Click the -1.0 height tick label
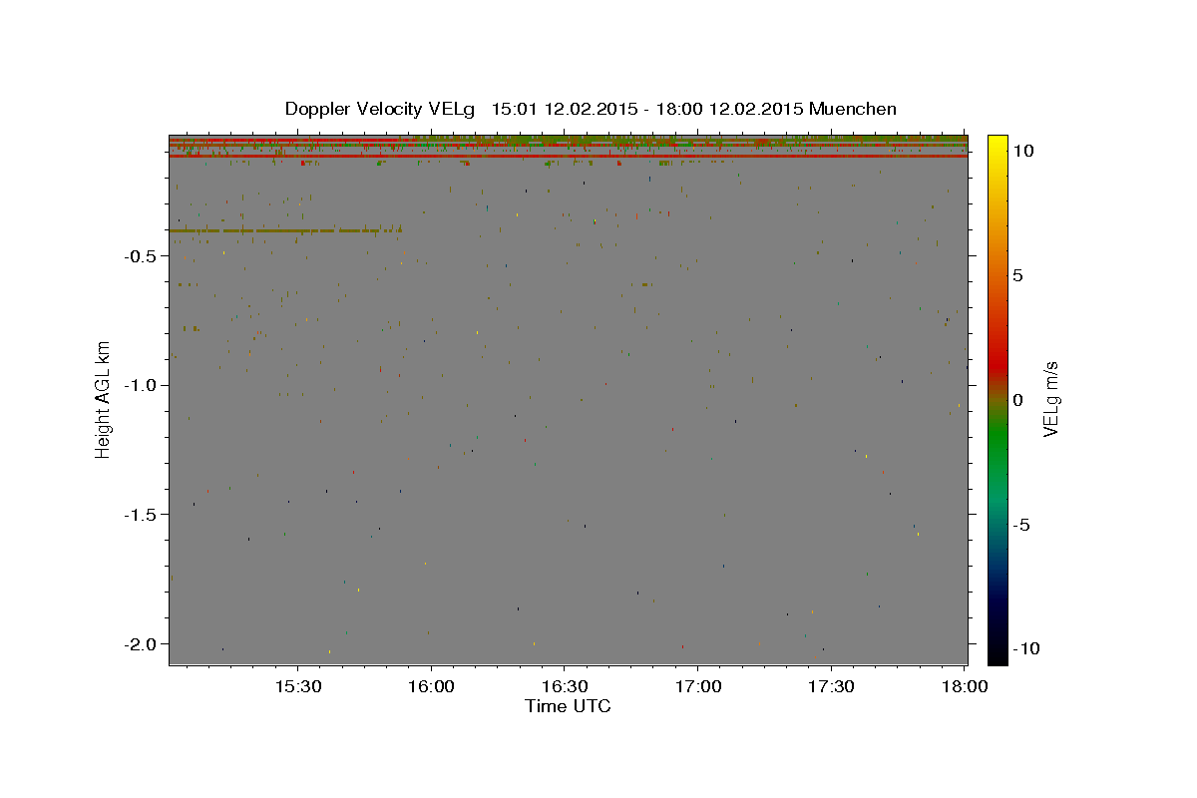Viewport: 1197px width, 798px height. click(x=139, y=385)
